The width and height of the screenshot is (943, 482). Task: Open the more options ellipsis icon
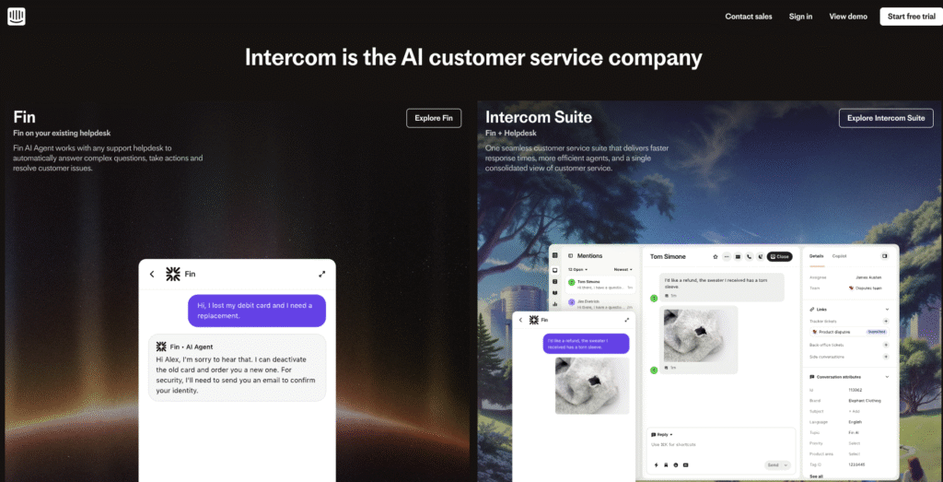pyautogui.click(x=727, y=256)
